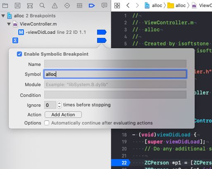Image resolution: width=212 pixels, height=169 pixels.
Task: Click the Ignore count stepper arrows
Action: pyautogui.click(x=59, y=105)
